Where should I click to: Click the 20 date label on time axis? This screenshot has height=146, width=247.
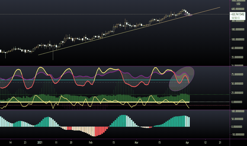(x=71, y=143)
